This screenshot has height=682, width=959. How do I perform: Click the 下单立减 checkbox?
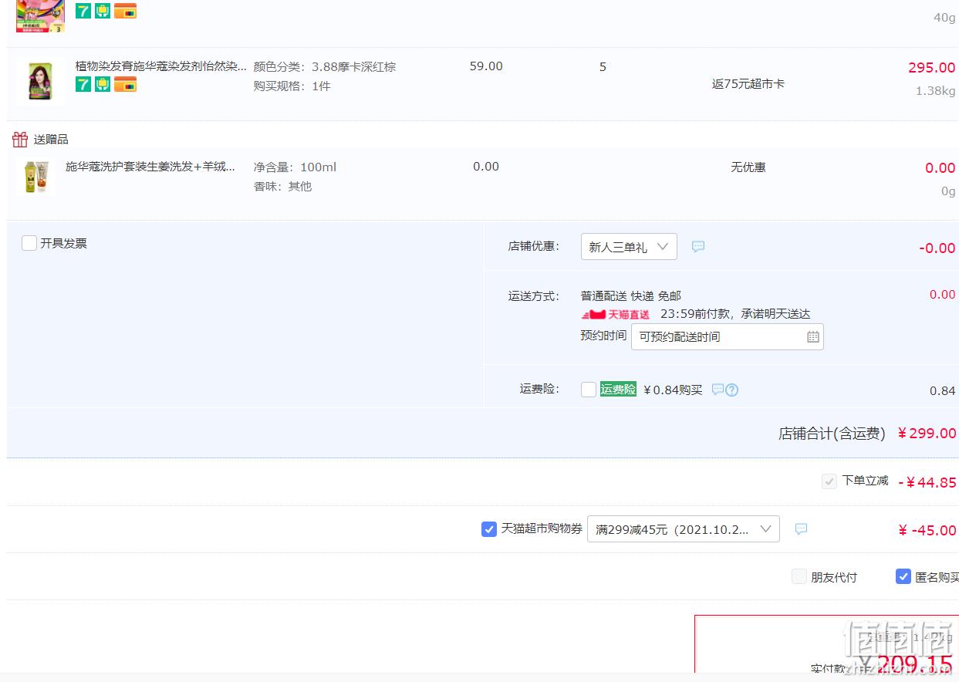(x=829, y=481)
